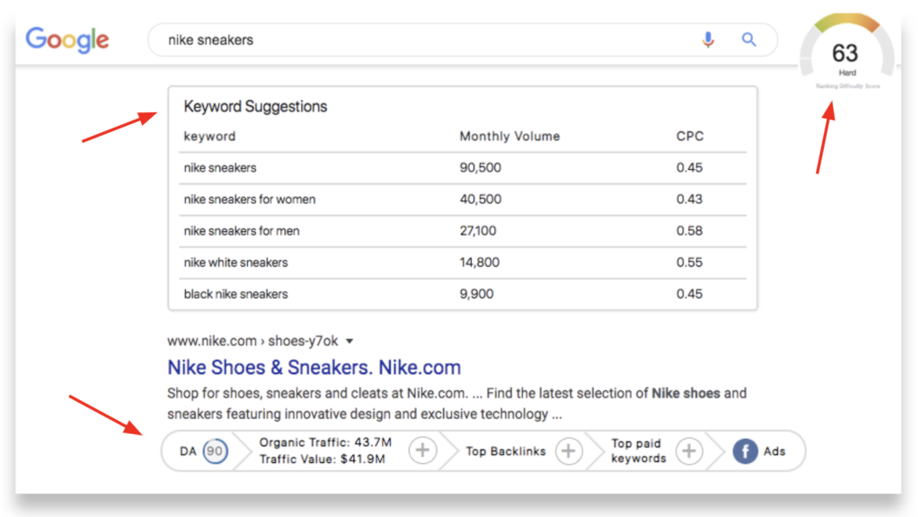Viewport: 920px width, 517px height.
Task: Click the 0.58 CPC value
Action: click(689, 231)
